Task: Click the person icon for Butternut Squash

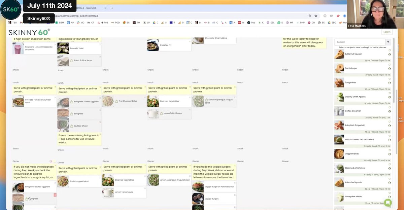Action: click(x=390, y=55)
